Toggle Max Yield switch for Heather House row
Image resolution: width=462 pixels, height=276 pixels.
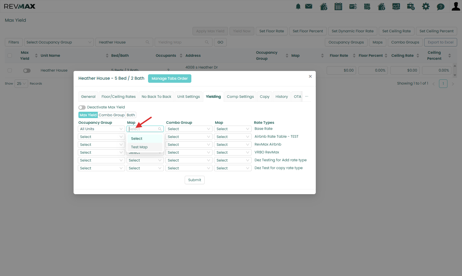click(27, 71)
